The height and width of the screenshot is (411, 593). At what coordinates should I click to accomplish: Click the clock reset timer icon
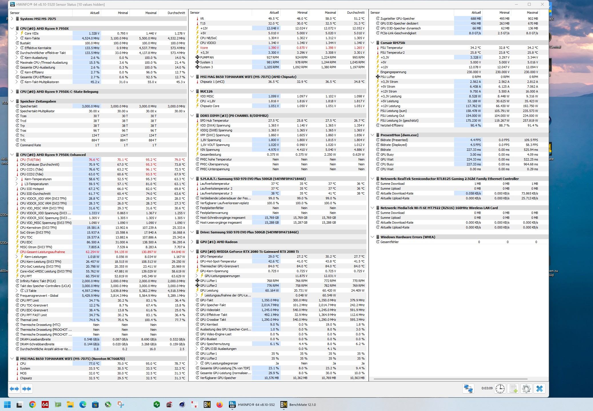point(500,389)
